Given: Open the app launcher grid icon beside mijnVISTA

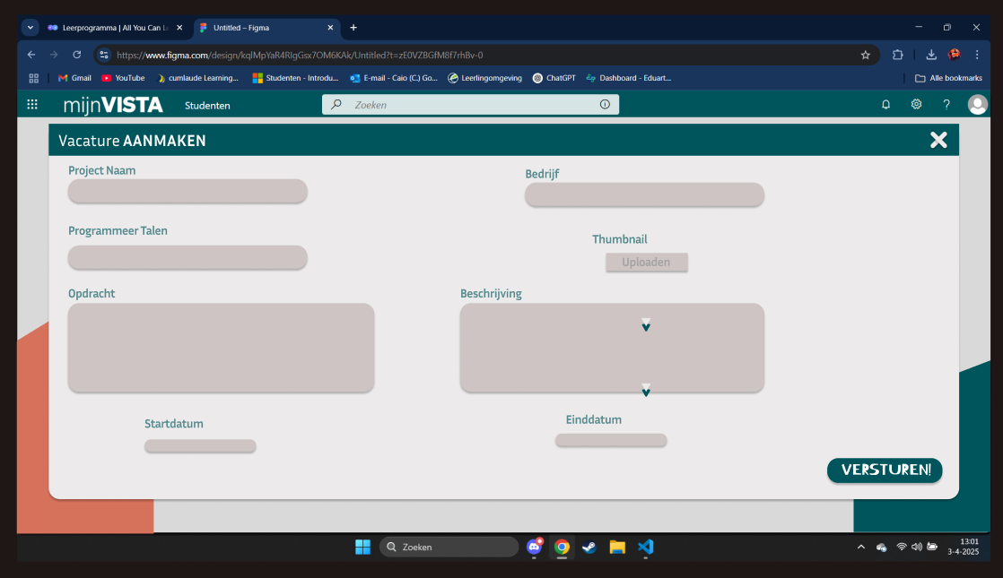Looking at the screenshot, I should pos(32,105).
